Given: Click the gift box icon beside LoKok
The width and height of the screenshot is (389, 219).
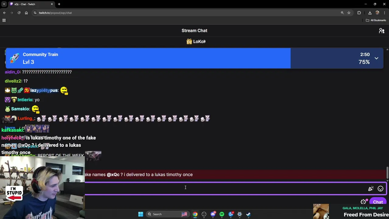Looking at the screenshot, I should click(189, 41).
